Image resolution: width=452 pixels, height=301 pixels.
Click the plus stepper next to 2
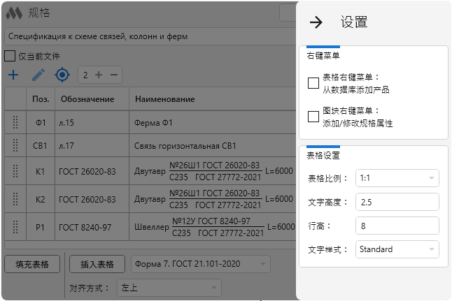tap(99, 75)
